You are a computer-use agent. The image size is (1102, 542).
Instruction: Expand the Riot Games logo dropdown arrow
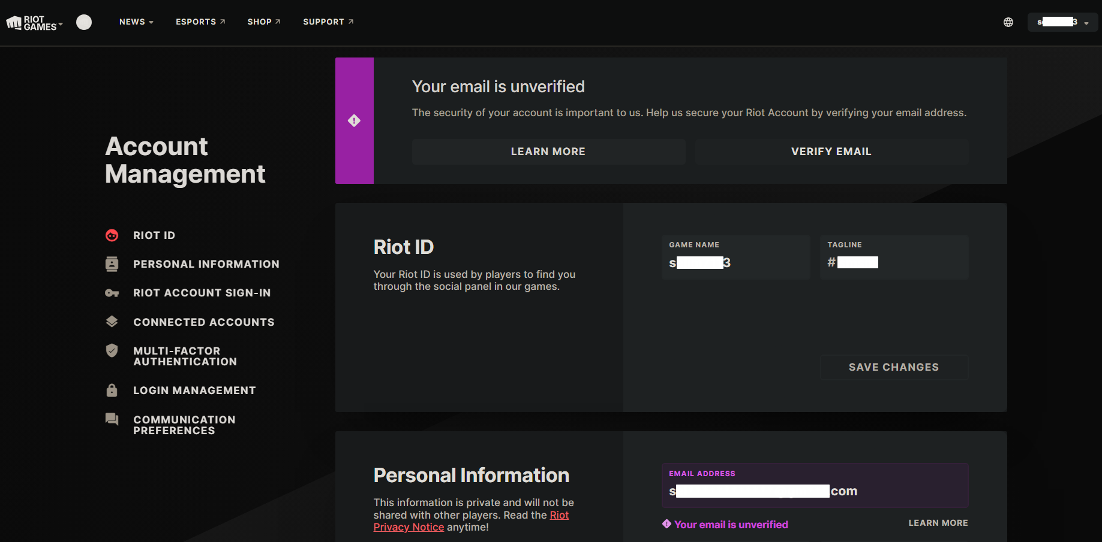61,24
